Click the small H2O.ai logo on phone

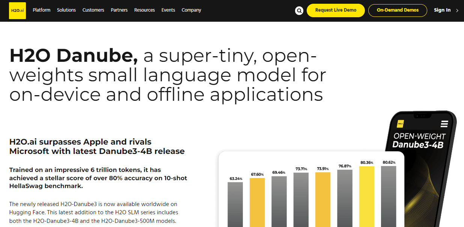pyautogui.click(x=400, y=123)
